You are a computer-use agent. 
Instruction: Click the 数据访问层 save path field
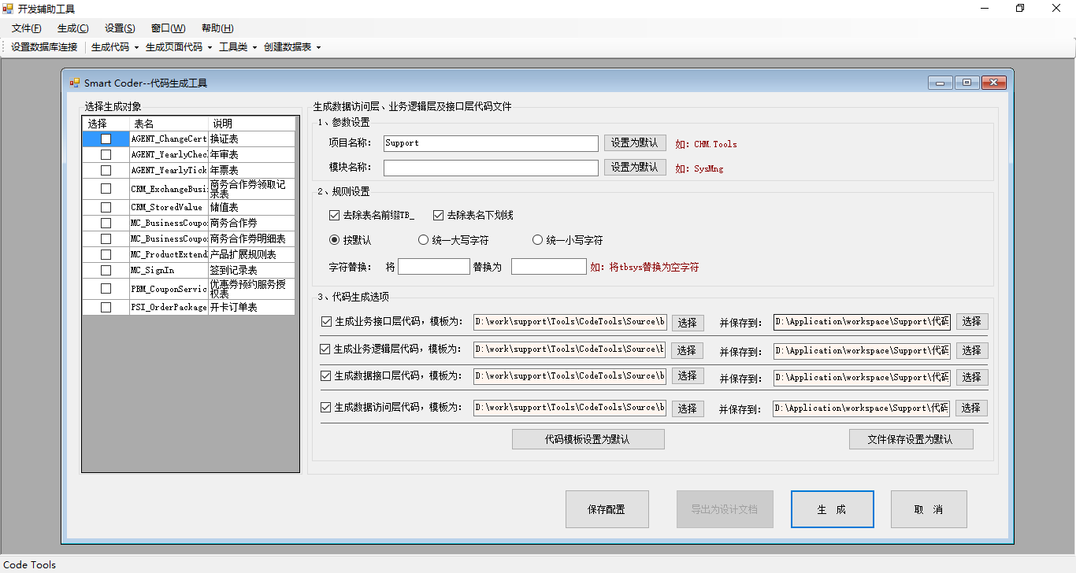point(862,408)
